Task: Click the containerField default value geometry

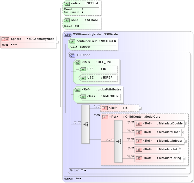Action: [85, 47]
